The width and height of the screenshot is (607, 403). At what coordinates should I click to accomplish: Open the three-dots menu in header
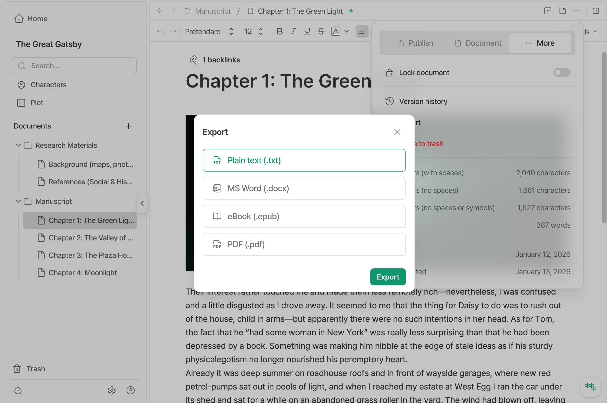pyautogui.click(x=577, y=11)
